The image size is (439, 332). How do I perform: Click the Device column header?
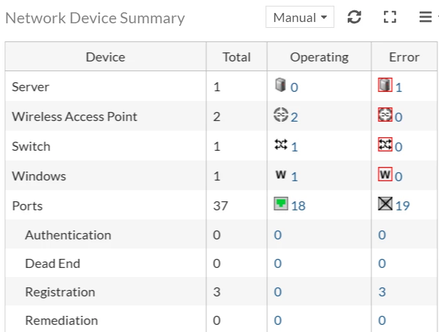click(x=106, y=57)
